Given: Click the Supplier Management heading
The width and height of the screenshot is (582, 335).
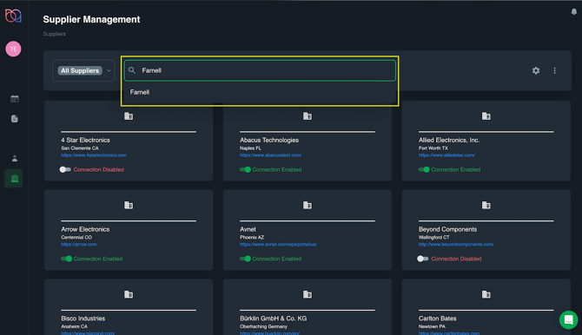Looking at the screenshot, I should tap(91, 19).
